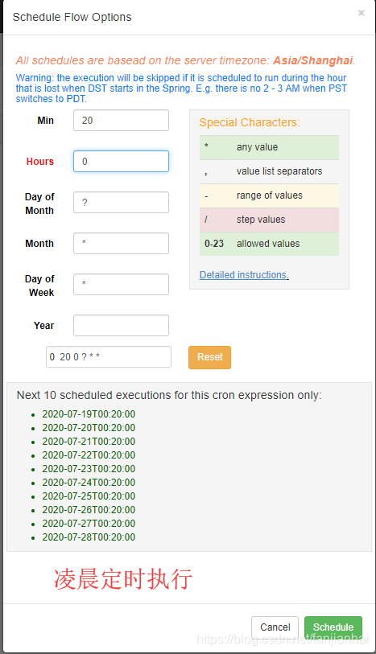This screenshot has width=376, height=654.
Task: Select the Day of Month field
Action: click(121, 202)
